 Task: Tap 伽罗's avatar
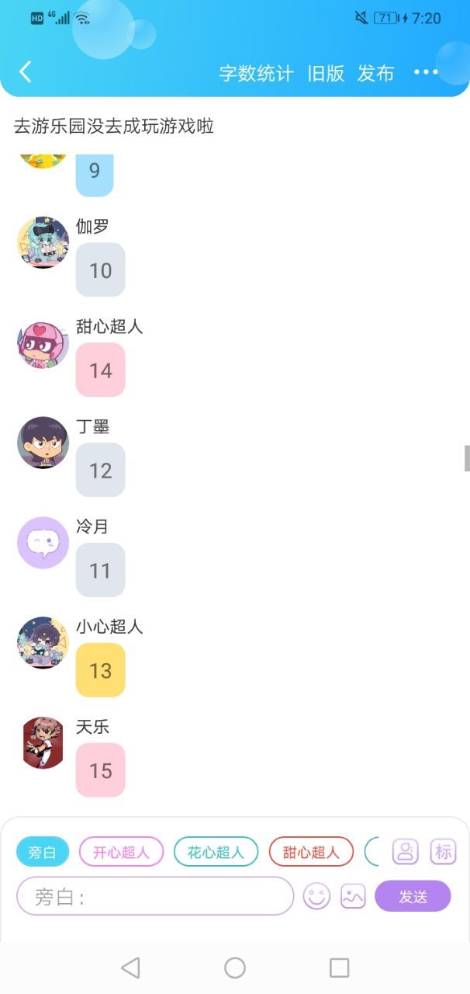[43, 242]
